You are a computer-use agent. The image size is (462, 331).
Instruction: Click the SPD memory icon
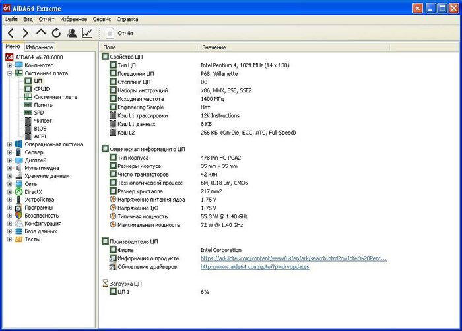[x=28, y=113]
